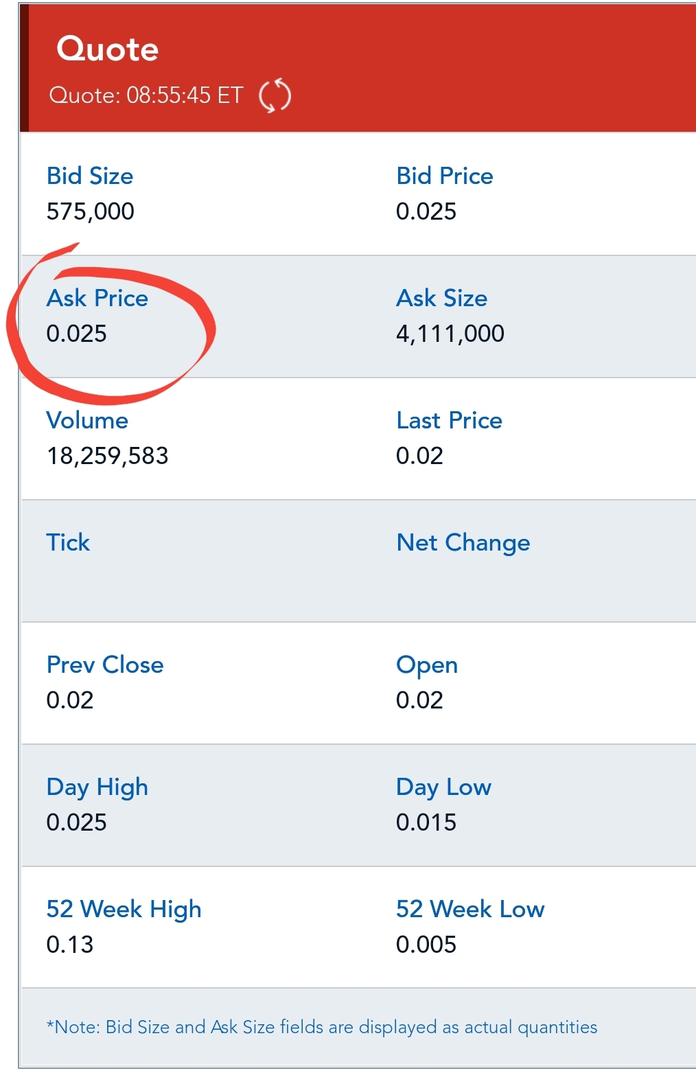Click the Bid Size label
The height and width of the screenshot is (1073, 696).
(x=90, y=176)
